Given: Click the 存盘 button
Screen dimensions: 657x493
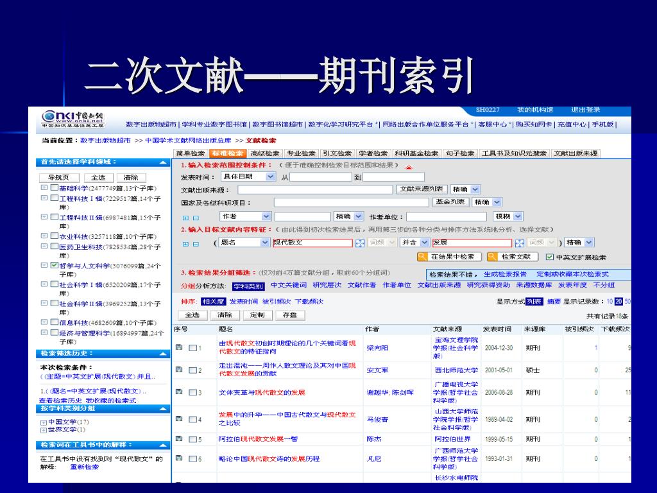Looking at the screenshot, I should [x=290, y=315].
